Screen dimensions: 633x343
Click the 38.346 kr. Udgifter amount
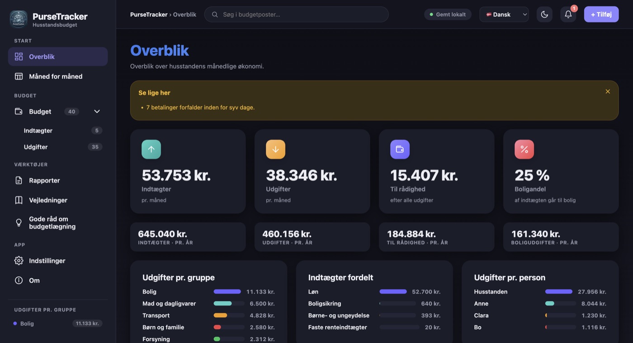point(302,175)
